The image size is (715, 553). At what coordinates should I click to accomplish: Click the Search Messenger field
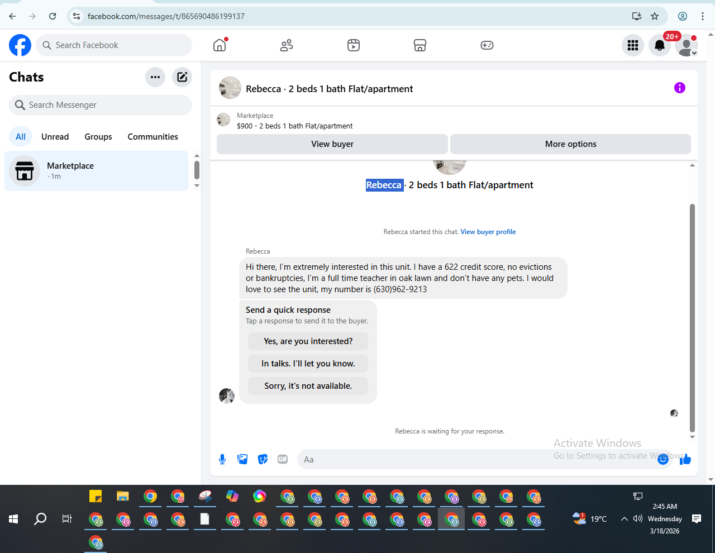click(101, 105)
